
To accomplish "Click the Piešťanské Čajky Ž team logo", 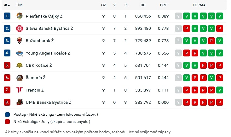I will coord(20,16).
